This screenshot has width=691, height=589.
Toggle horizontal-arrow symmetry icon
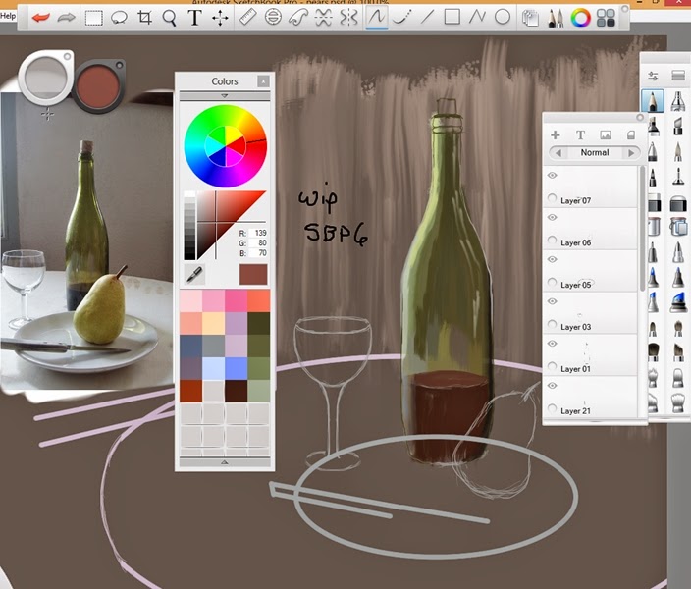click(x=324, y=18)
